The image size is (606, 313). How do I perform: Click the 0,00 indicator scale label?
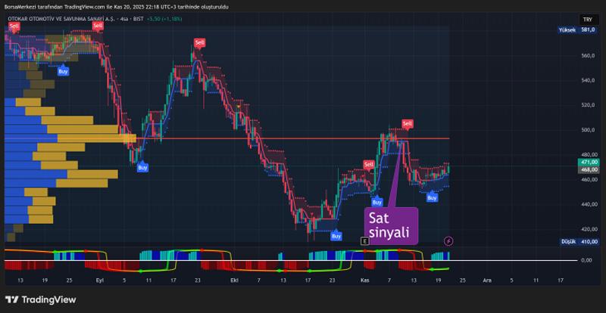tap(586, 260)
